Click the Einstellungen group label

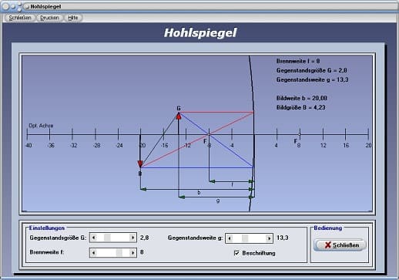tap(47, 228)
